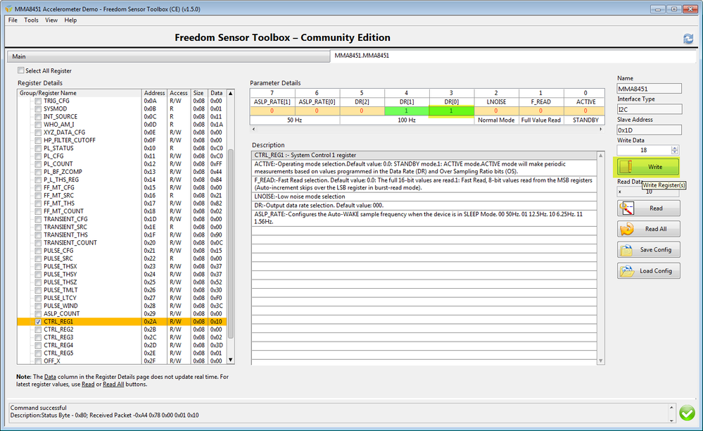The image size is (703, 431).
Task: Click the Load Config button
Action: click(x=648, y=271)
